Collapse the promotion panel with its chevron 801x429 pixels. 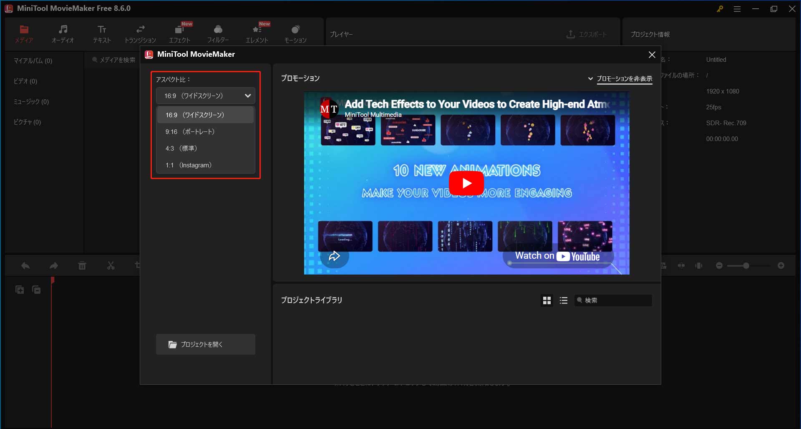coord(590,78)
